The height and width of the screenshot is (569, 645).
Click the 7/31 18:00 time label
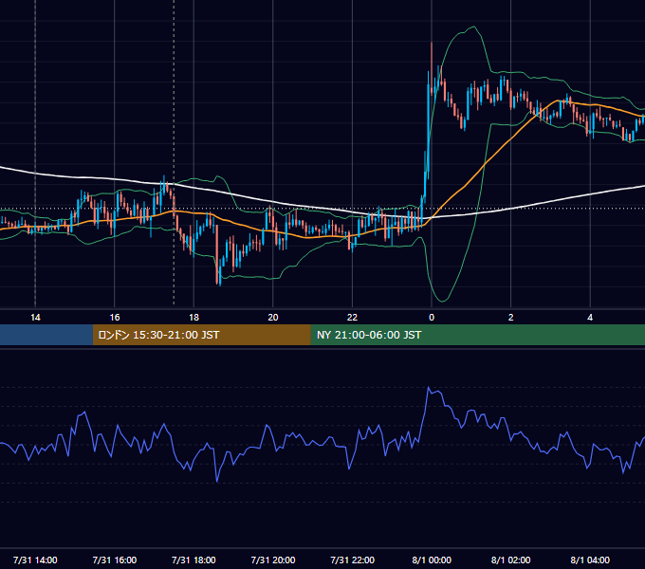193,560
